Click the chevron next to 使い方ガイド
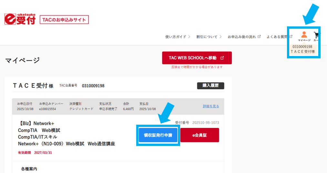The image size is (327, 173). pos(189,37)
